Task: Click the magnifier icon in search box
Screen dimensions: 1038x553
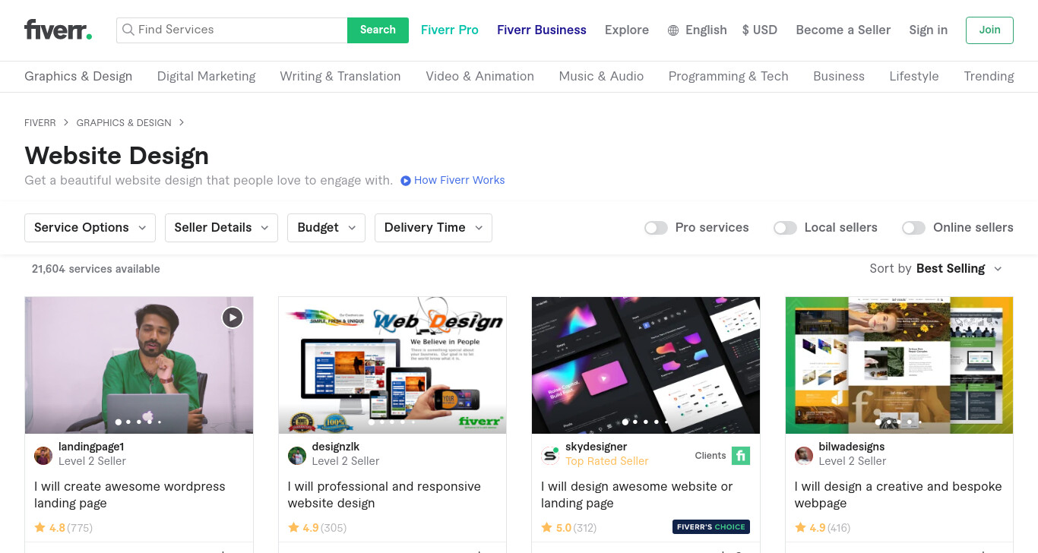Action: (128, 30)
